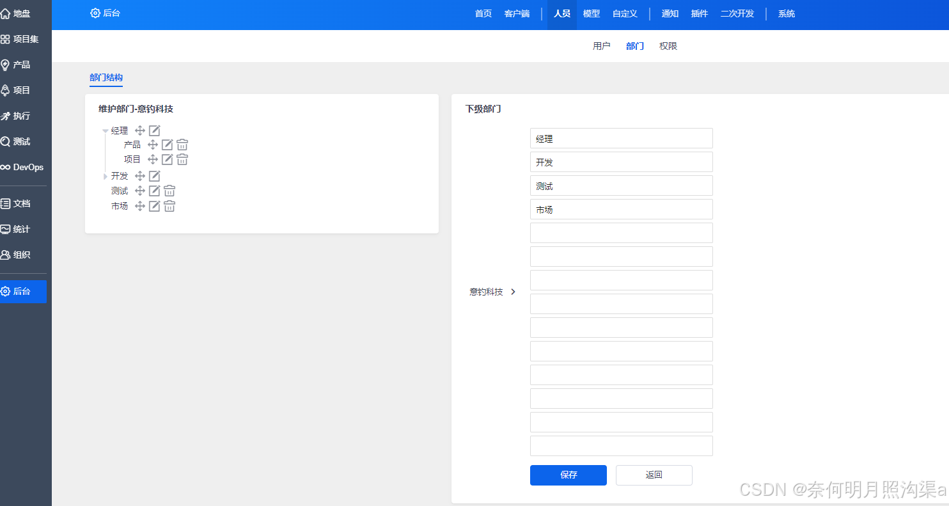Open 通知 in top navigation
The width and height of the screenshot is (949, 506).
point(670,13)
